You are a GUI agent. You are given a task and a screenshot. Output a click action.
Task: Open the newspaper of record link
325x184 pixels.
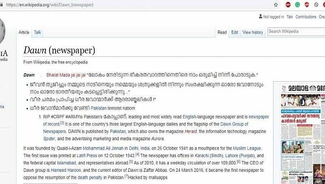point(156,120)
